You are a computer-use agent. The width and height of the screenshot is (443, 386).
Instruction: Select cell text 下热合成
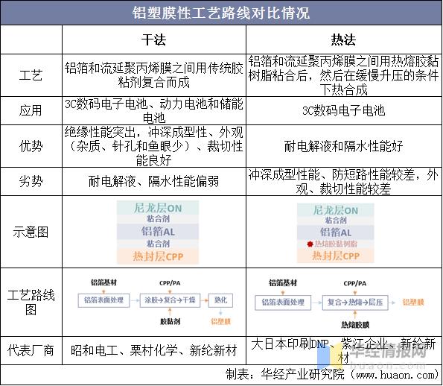[x=343, y=89]
